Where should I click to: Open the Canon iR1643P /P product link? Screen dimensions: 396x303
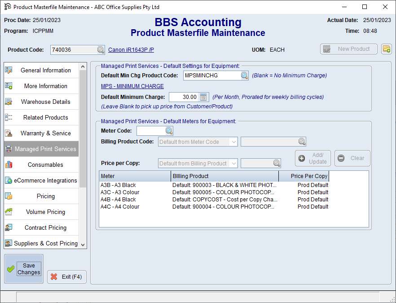pyautogui.click(x=131, y=50)
